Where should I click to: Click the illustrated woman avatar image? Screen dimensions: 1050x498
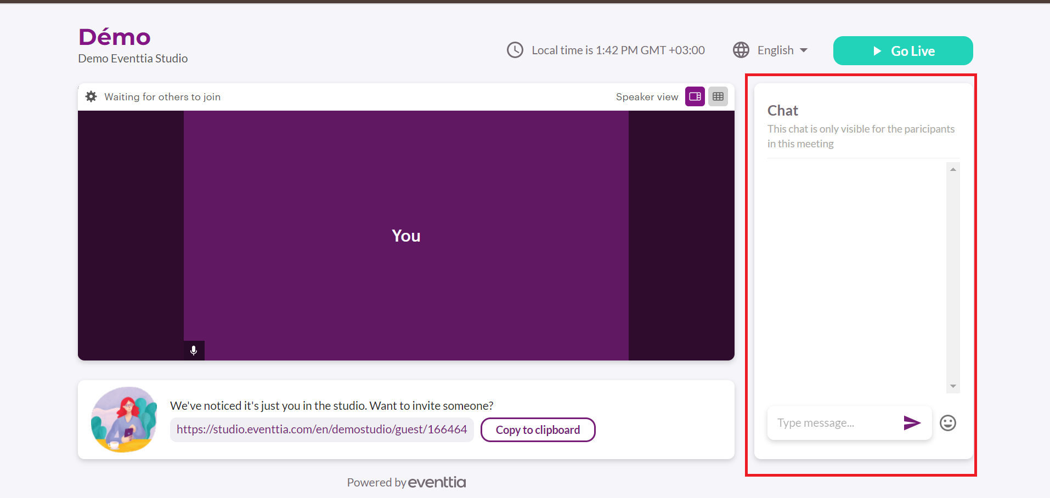[124, 420]
